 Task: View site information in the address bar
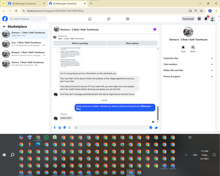(x=23, y=11)
